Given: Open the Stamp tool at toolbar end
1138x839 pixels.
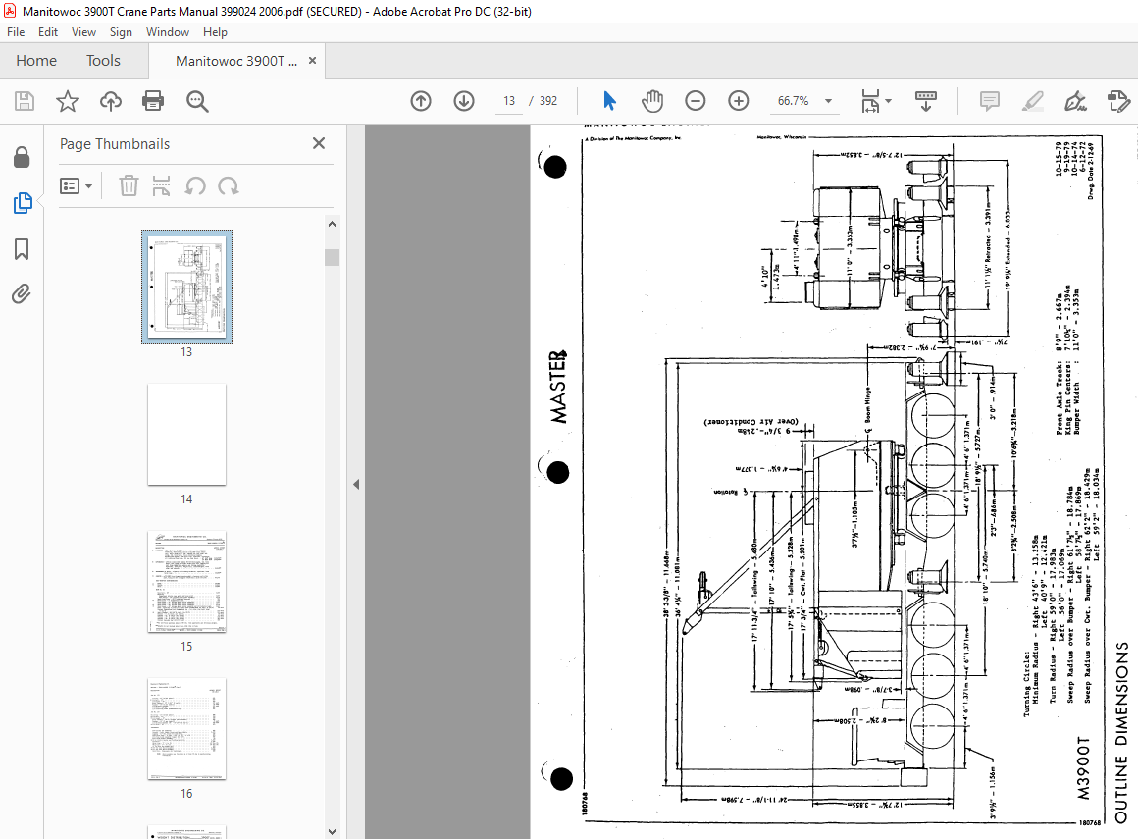Looking at the screenshot, I should click(1118, 101).
